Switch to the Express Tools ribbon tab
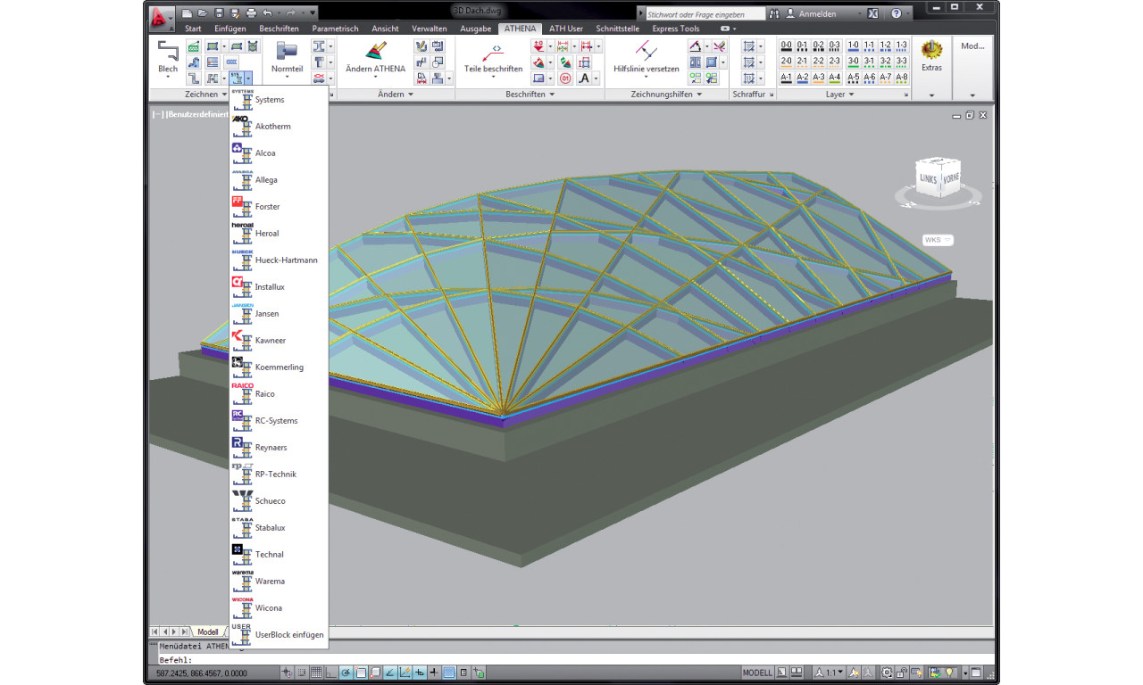Viewport: 1143px width, 685px height. point(676,29)
